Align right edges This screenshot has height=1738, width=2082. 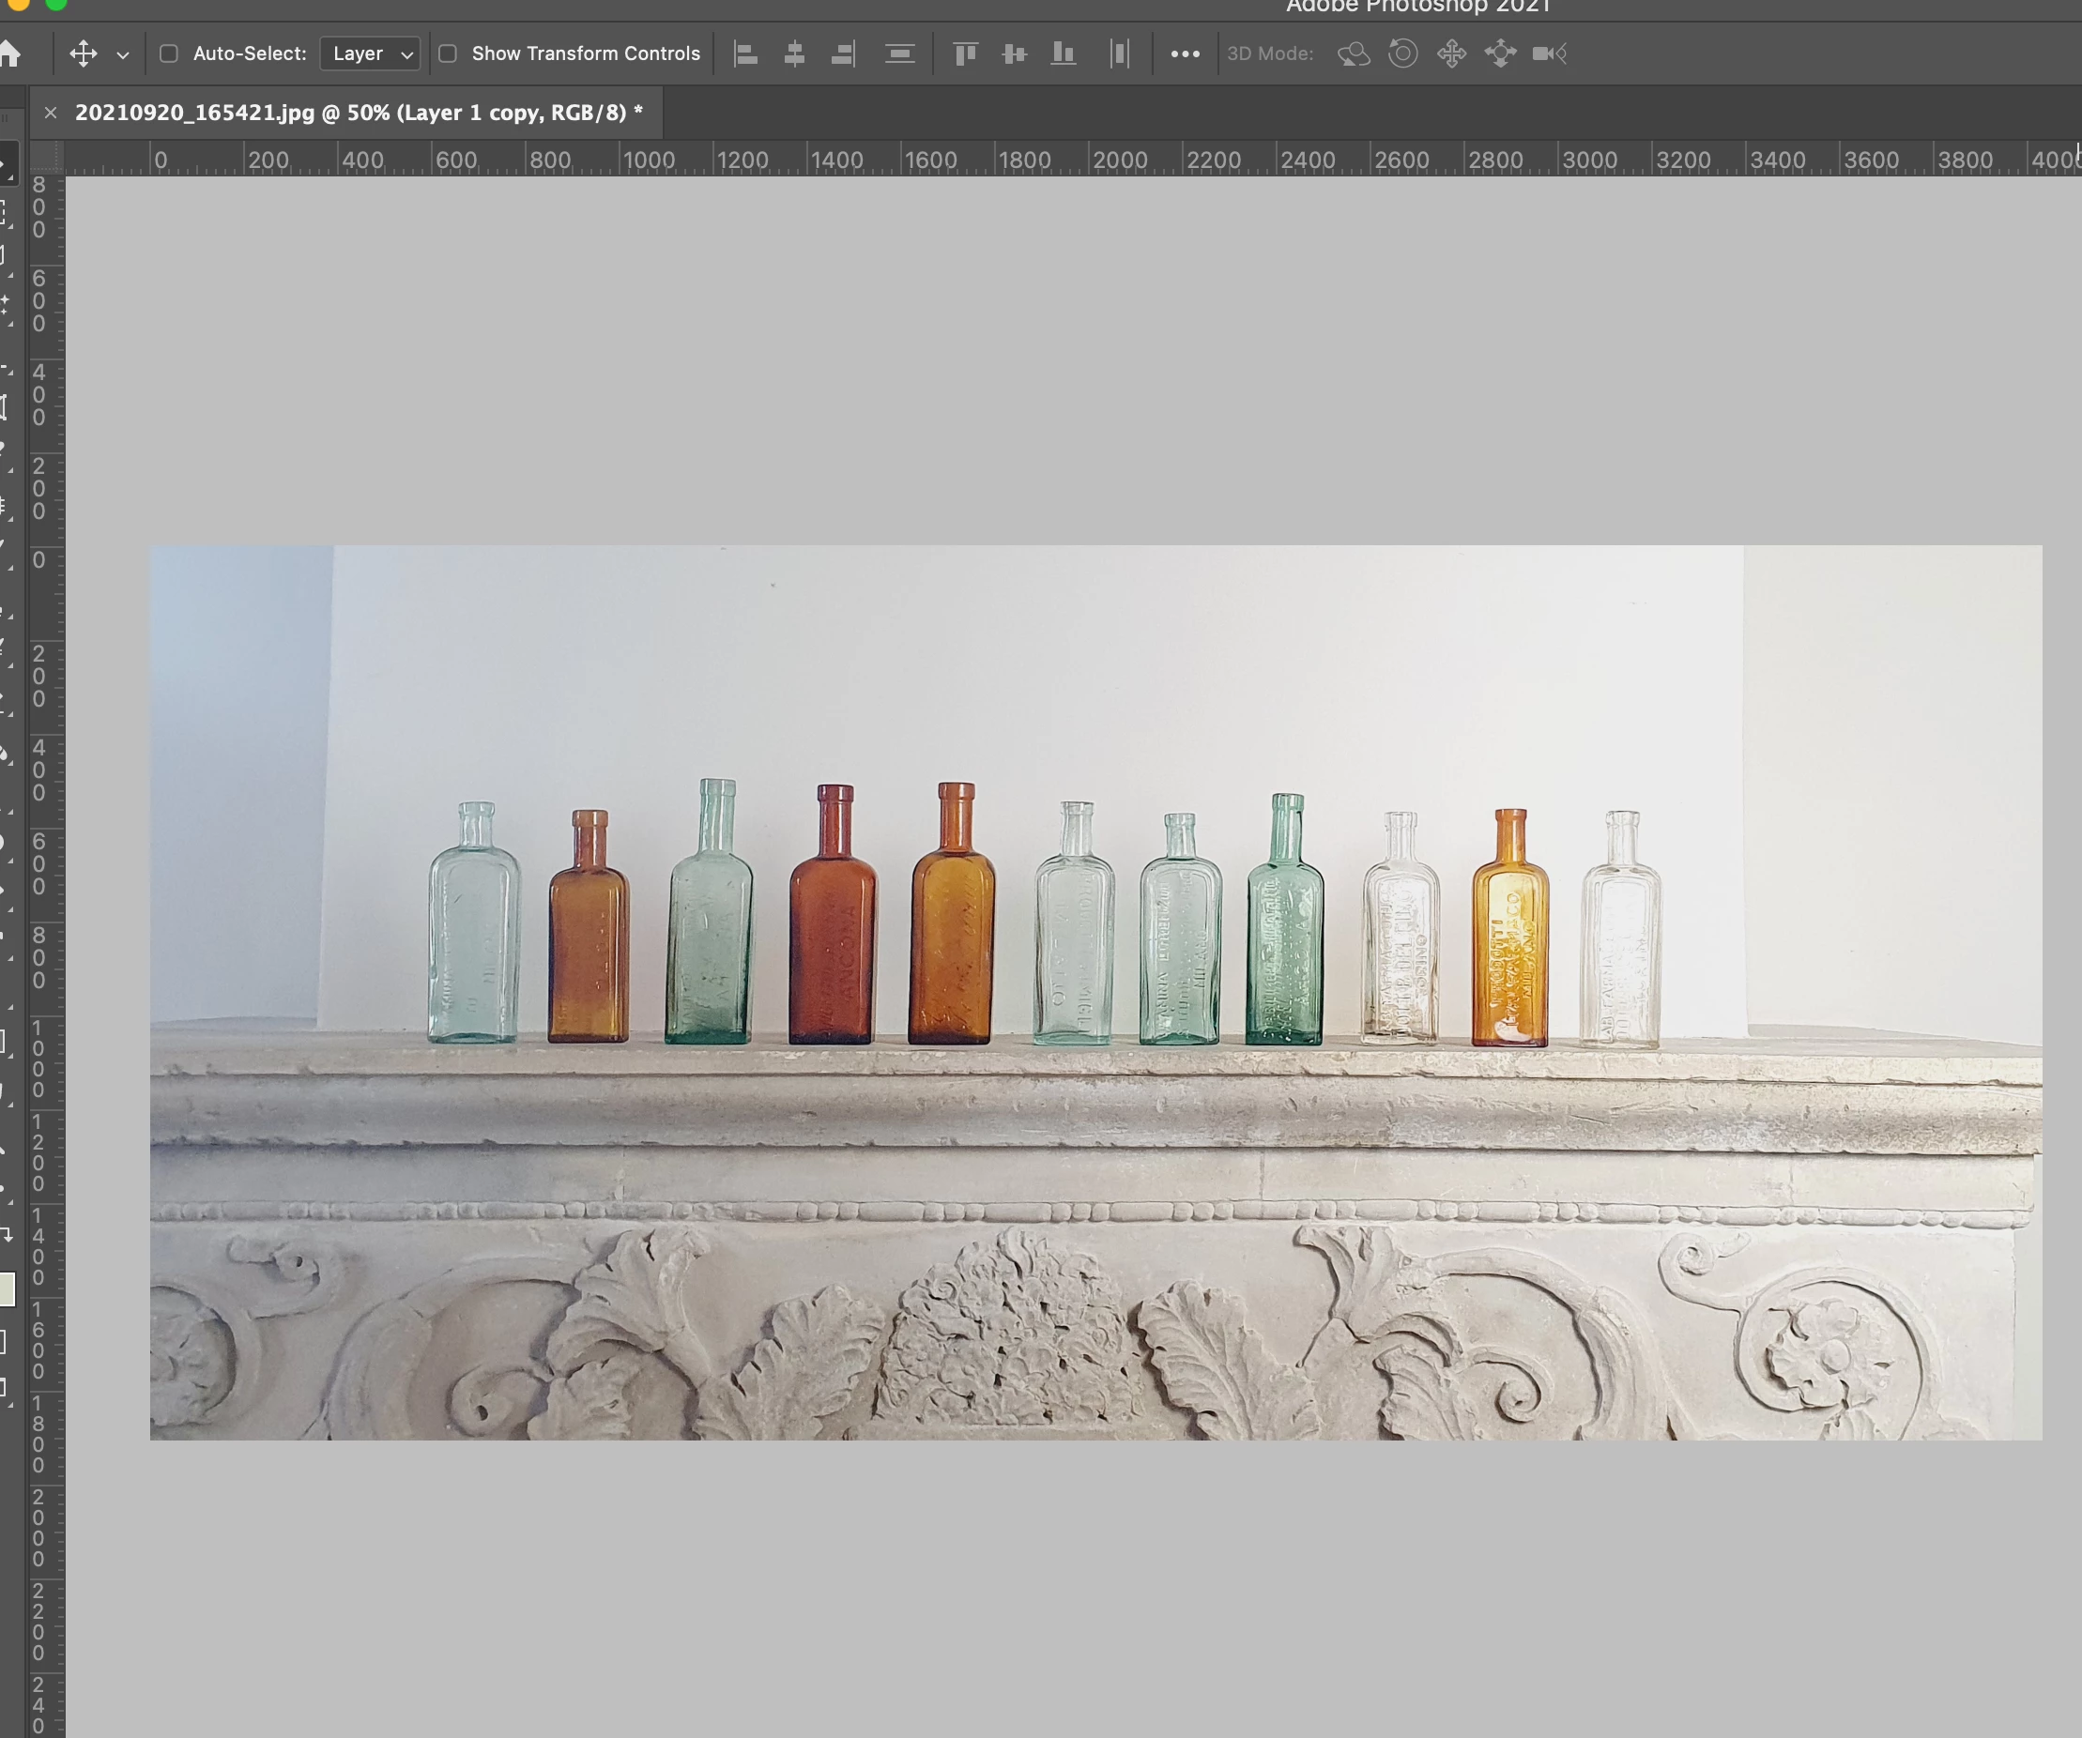click(x=843, y=53)
